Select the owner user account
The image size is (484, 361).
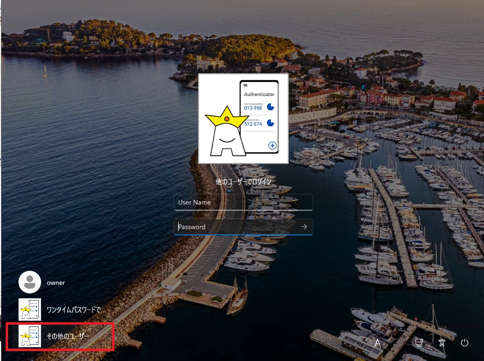tap(42, 282)
